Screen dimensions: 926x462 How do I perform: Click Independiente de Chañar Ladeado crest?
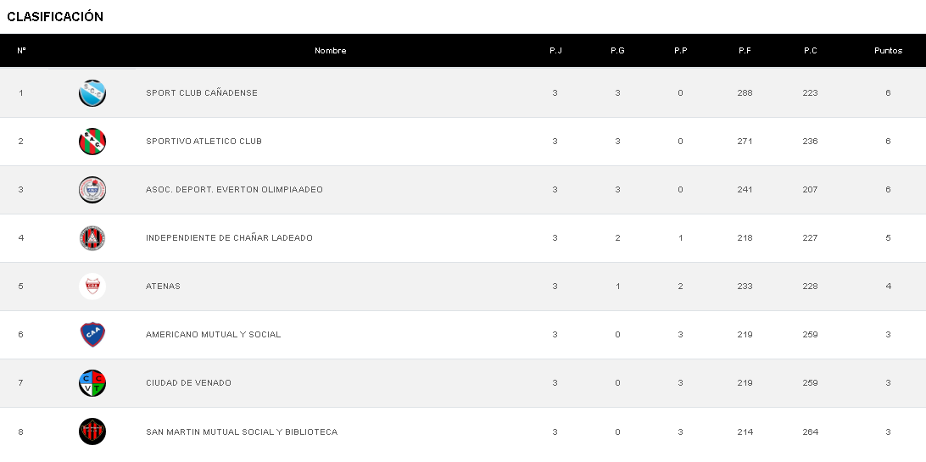click(x=92, y=237)
